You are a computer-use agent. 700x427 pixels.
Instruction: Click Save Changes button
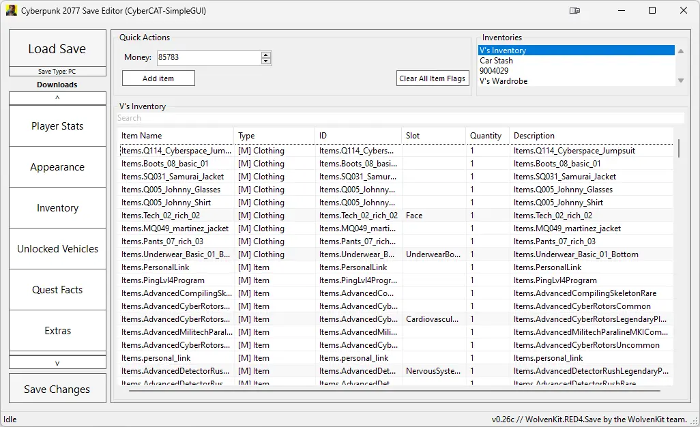(x=57, y=389)
